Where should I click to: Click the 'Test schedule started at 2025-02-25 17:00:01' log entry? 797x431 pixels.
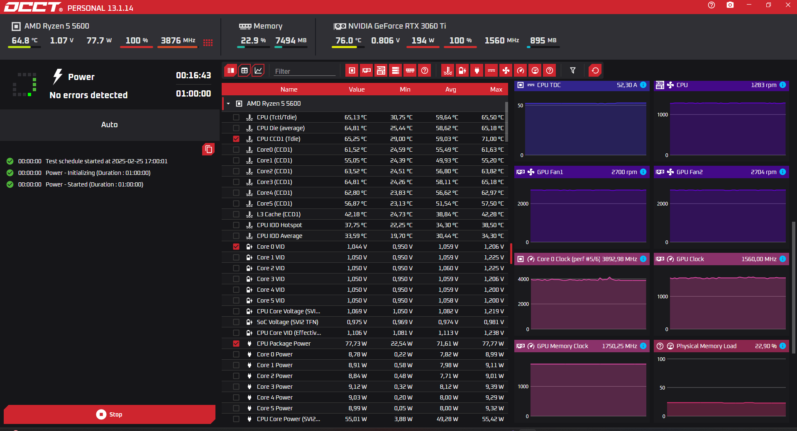[107, 161]
